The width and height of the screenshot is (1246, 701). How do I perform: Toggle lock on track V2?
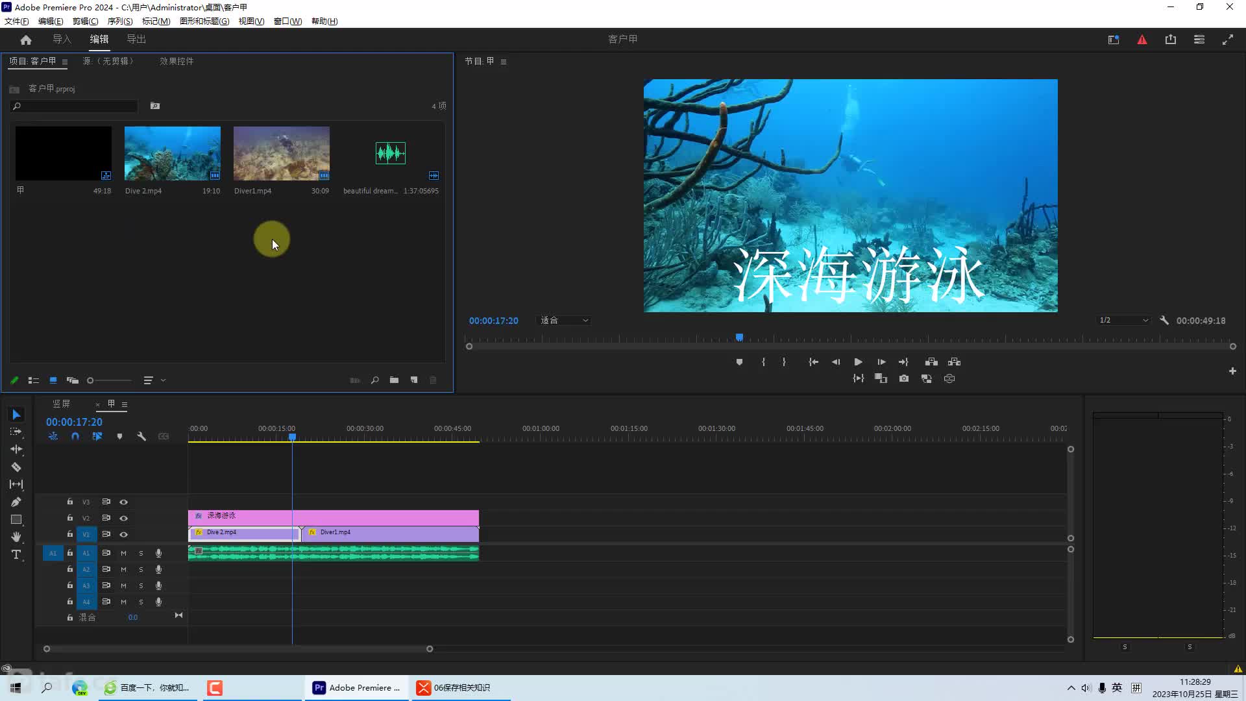69,518
